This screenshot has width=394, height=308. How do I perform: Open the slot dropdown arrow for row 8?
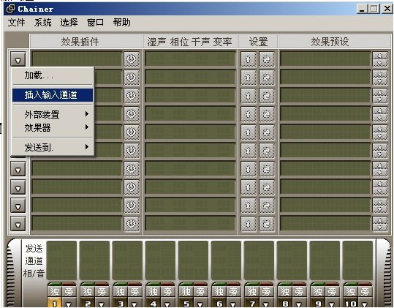[x=18, y=188]
